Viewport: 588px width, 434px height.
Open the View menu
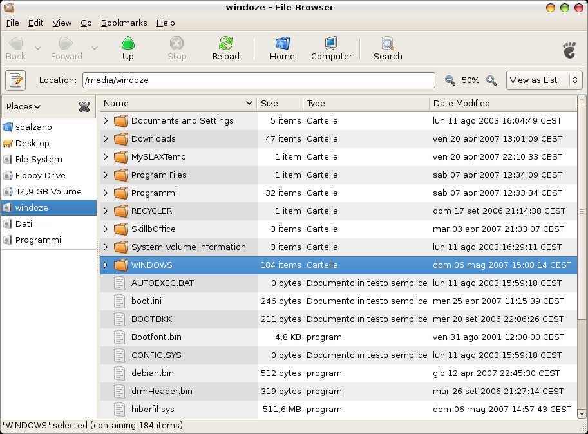pyautogui.click(x=62, y=23)
